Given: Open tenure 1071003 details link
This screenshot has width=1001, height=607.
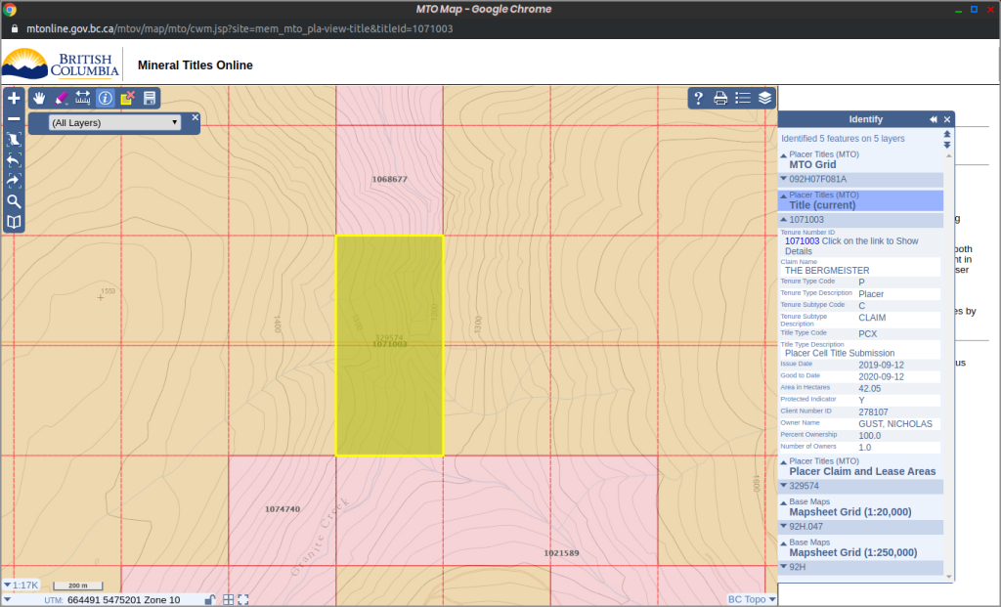Looking at the screenshot, I should point(802,241).
